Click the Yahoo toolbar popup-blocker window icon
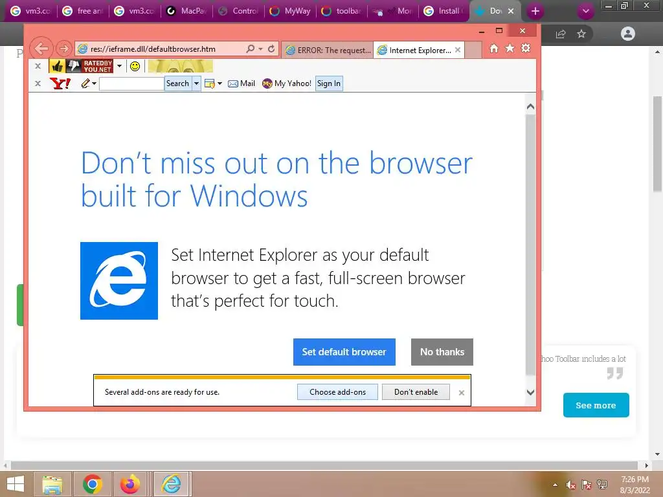The width and height of the screenshot is (663, 497). click(x=209, y=83)
